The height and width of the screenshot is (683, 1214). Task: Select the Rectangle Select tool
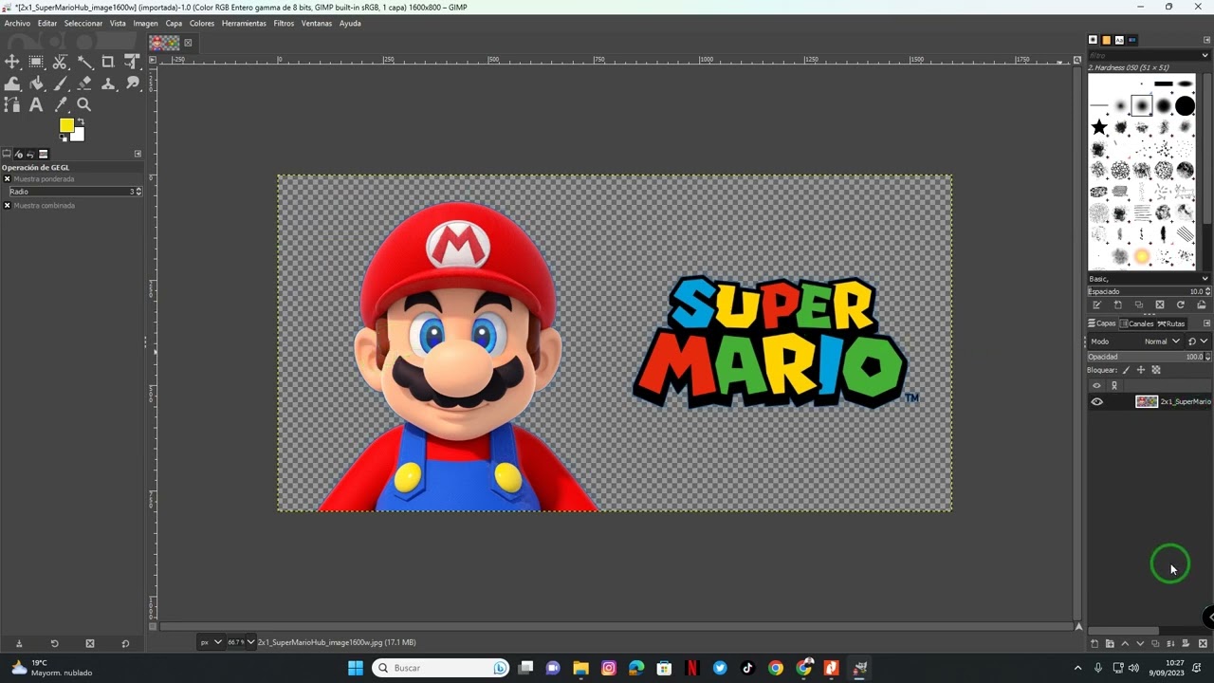(36, 62)
